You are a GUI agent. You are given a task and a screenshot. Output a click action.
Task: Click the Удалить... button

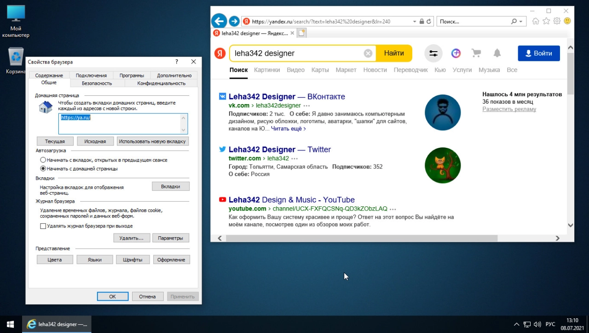(x=132, y=238)
